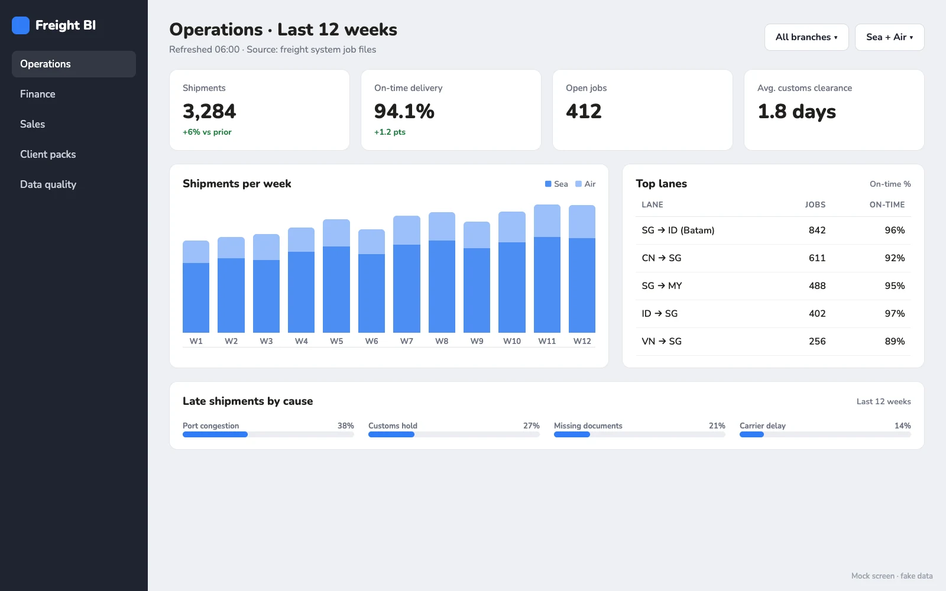The width and height of the screenshot is (946, 591).
Task: Open the On-time delivery 94.1% card
Action: [451, 110]
